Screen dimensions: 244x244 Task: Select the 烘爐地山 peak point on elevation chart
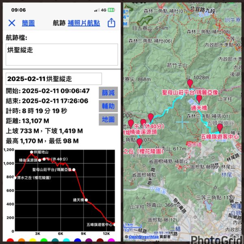tap(31, 152)
